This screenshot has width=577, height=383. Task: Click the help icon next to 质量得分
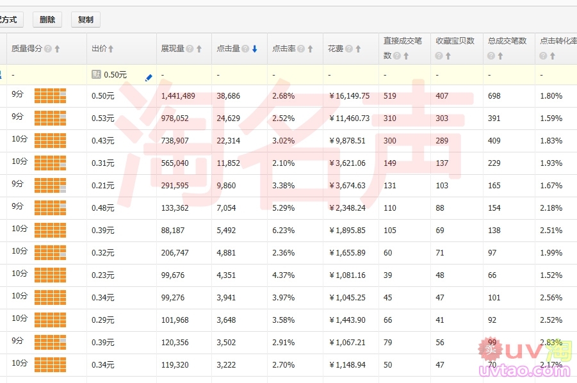(48, 49)
